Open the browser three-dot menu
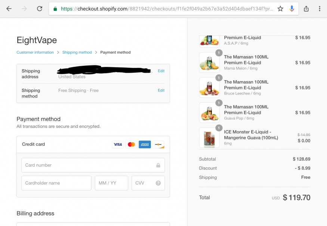Screen dimensions: 327x226 [320, 9]
